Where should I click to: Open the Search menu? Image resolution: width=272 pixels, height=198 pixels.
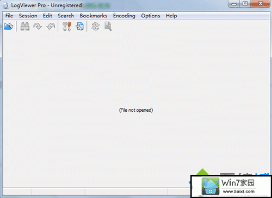coord(66,16)
